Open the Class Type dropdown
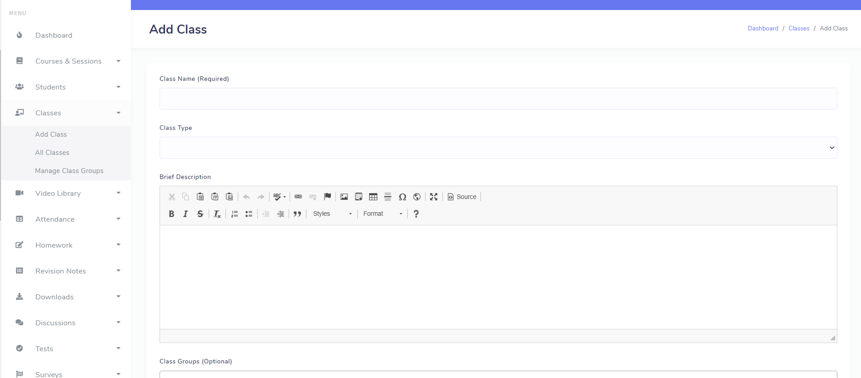This screenshot has width=861, height=378. click(498, 148)
